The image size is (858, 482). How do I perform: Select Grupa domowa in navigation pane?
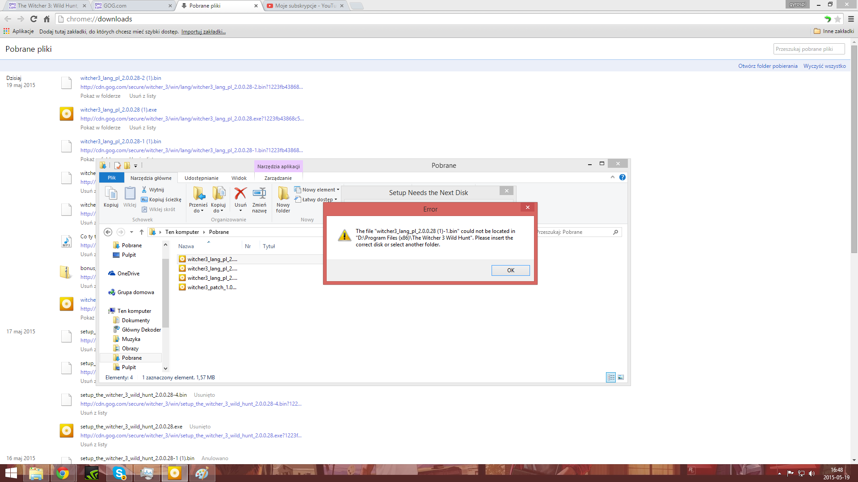click(x=131, y=292)
